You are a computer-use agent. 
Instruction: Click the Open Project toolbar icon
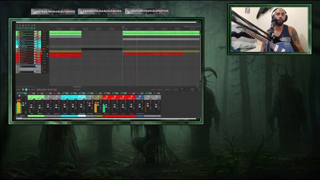click(x=20, y=25)
